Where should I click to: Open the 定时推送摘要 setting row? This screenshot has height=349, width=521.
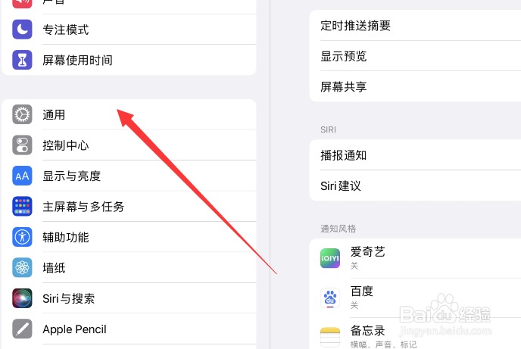415,26
